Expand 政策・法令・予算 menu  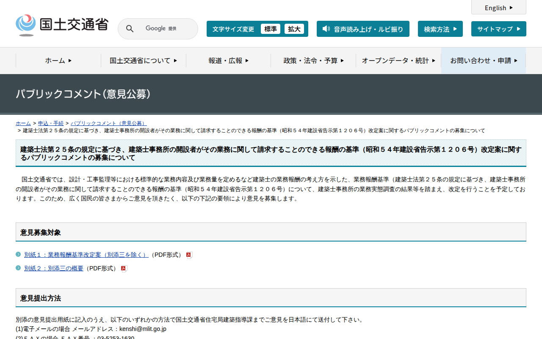(x=313, y=61)
